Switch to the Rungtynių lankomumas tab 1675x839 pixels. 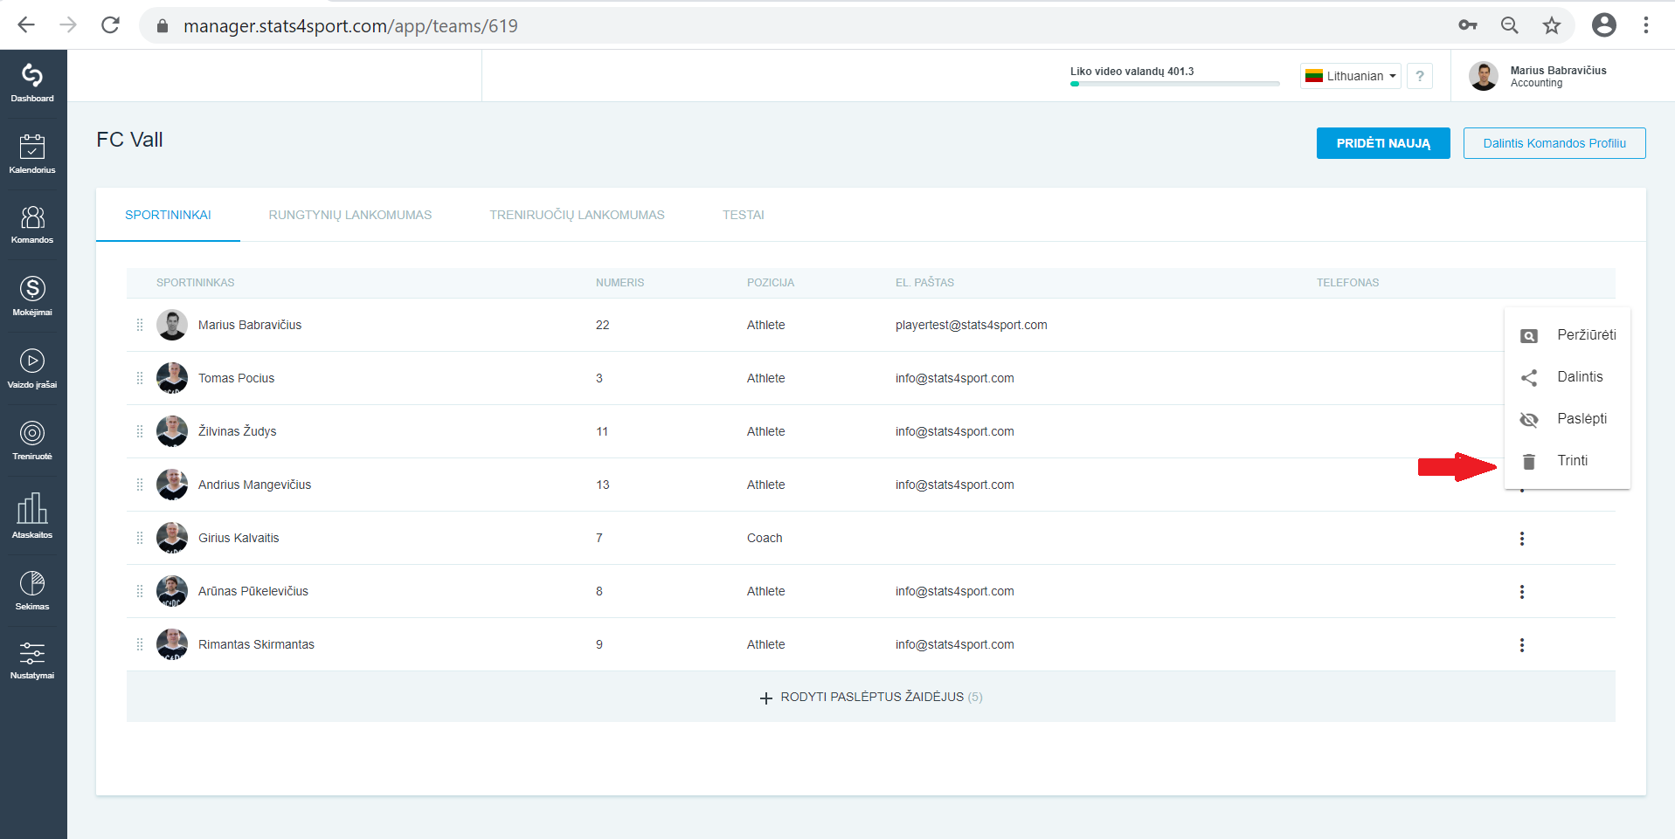tap(350, 215)
